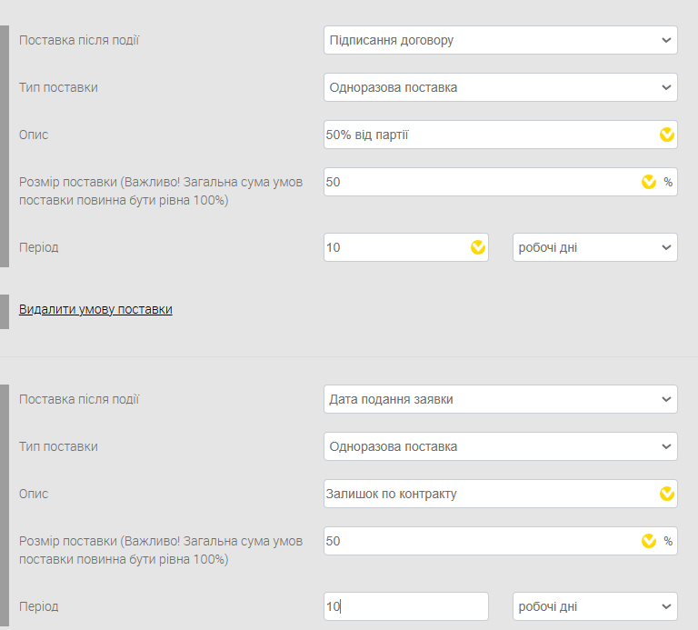Expand the Тип поставки dropdown below 'Дата подання заявки'

[x=500, y=446]
